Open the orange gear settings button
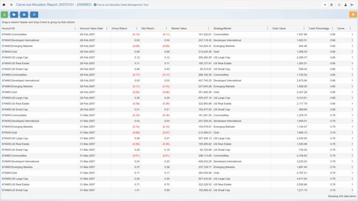Image resolution: width=358 pixels, height=201 pixels. 353,14
